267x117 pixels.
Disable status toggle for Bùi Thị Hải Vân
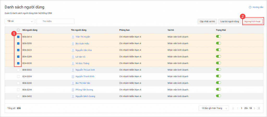click(x=219, y=83)
